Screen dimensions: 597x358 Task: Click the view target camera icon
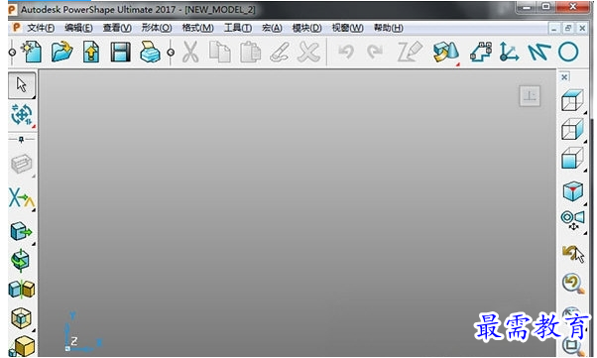click(x=572, y=221)
